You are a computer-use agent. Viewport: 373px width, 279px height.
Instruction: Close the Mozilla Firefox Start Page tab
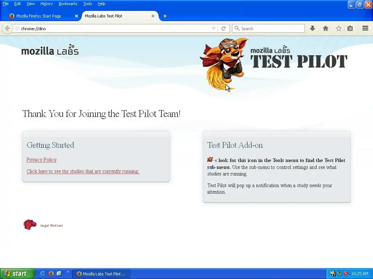pyautogui.click(x=76, y=16)
